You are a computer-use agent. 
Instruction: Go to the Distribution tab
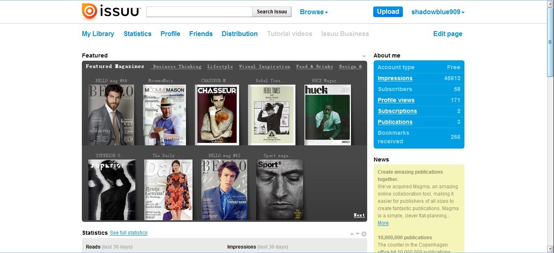(x=240, y=34)
